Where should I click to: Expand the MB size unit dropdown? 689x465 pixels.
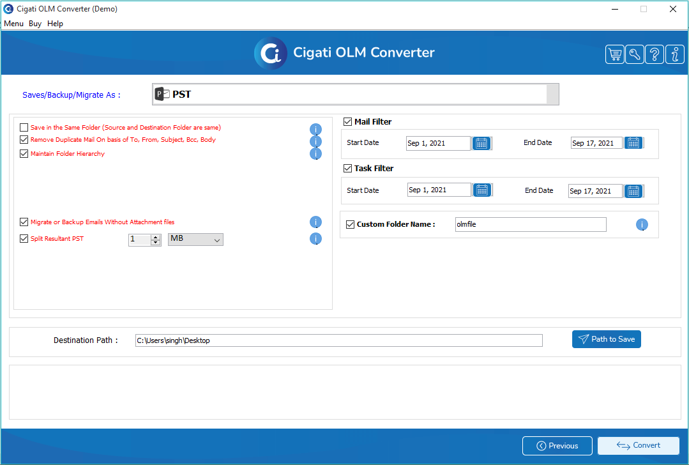(x=195, y=240)
